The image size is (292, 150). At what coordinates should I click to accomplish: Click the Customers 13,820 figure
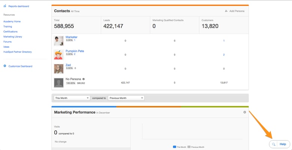tap(210, 26)
